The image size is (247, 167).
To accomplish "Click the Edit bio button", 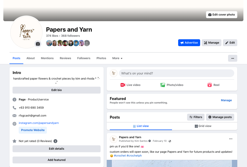I will (57, 90).
